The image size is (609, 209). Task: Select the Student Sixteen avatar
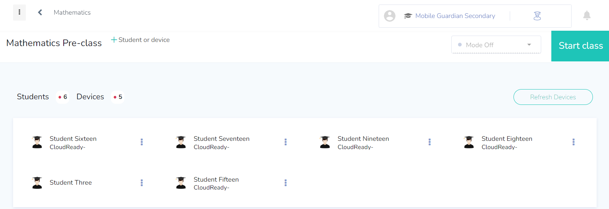click(37, 142)
